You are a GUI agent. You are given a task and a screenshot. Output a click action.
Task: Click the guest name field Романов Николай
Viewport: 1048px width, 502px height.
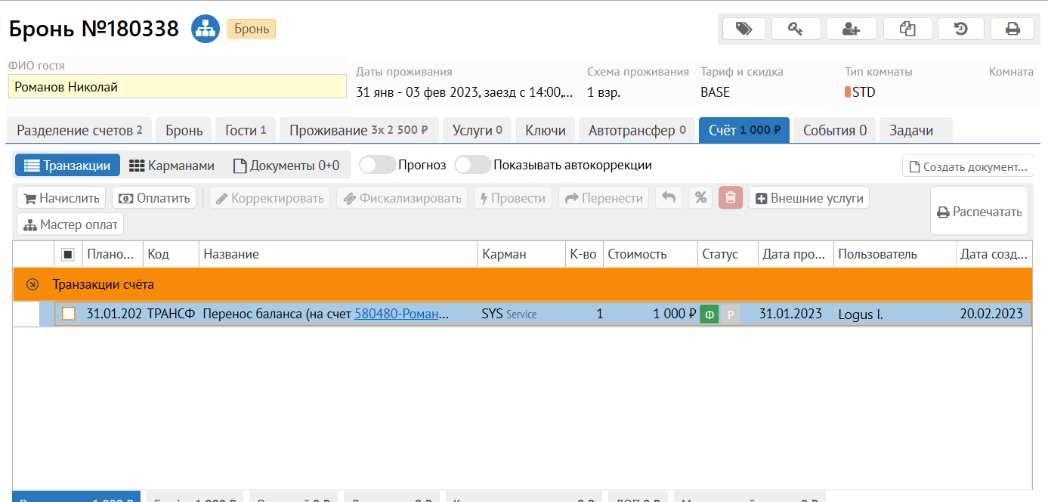[x=177, y=87]
